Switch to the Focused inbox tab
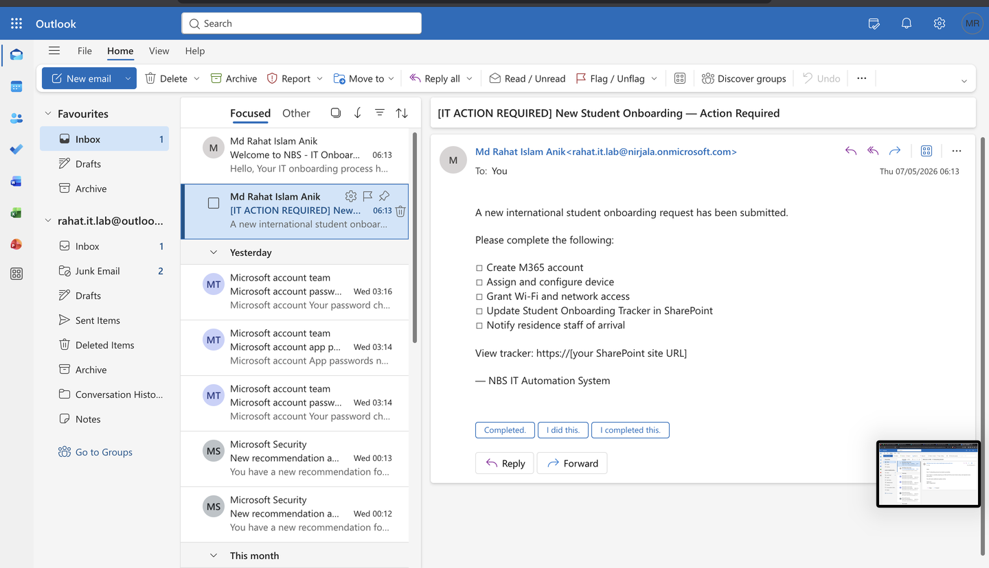Viewport: 989px width, 568px height. 250,113
